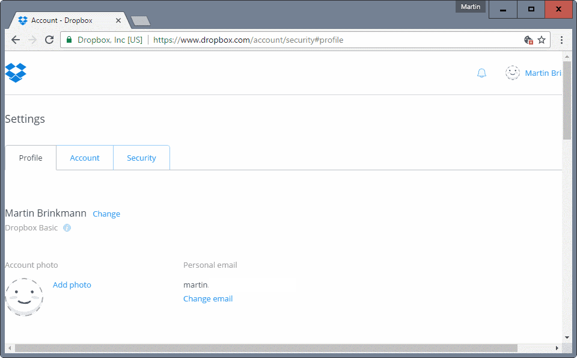Viewport: 577px width, 358px height.
Task: Click the Dropbox Basic plan text
Action: point(31,228)
